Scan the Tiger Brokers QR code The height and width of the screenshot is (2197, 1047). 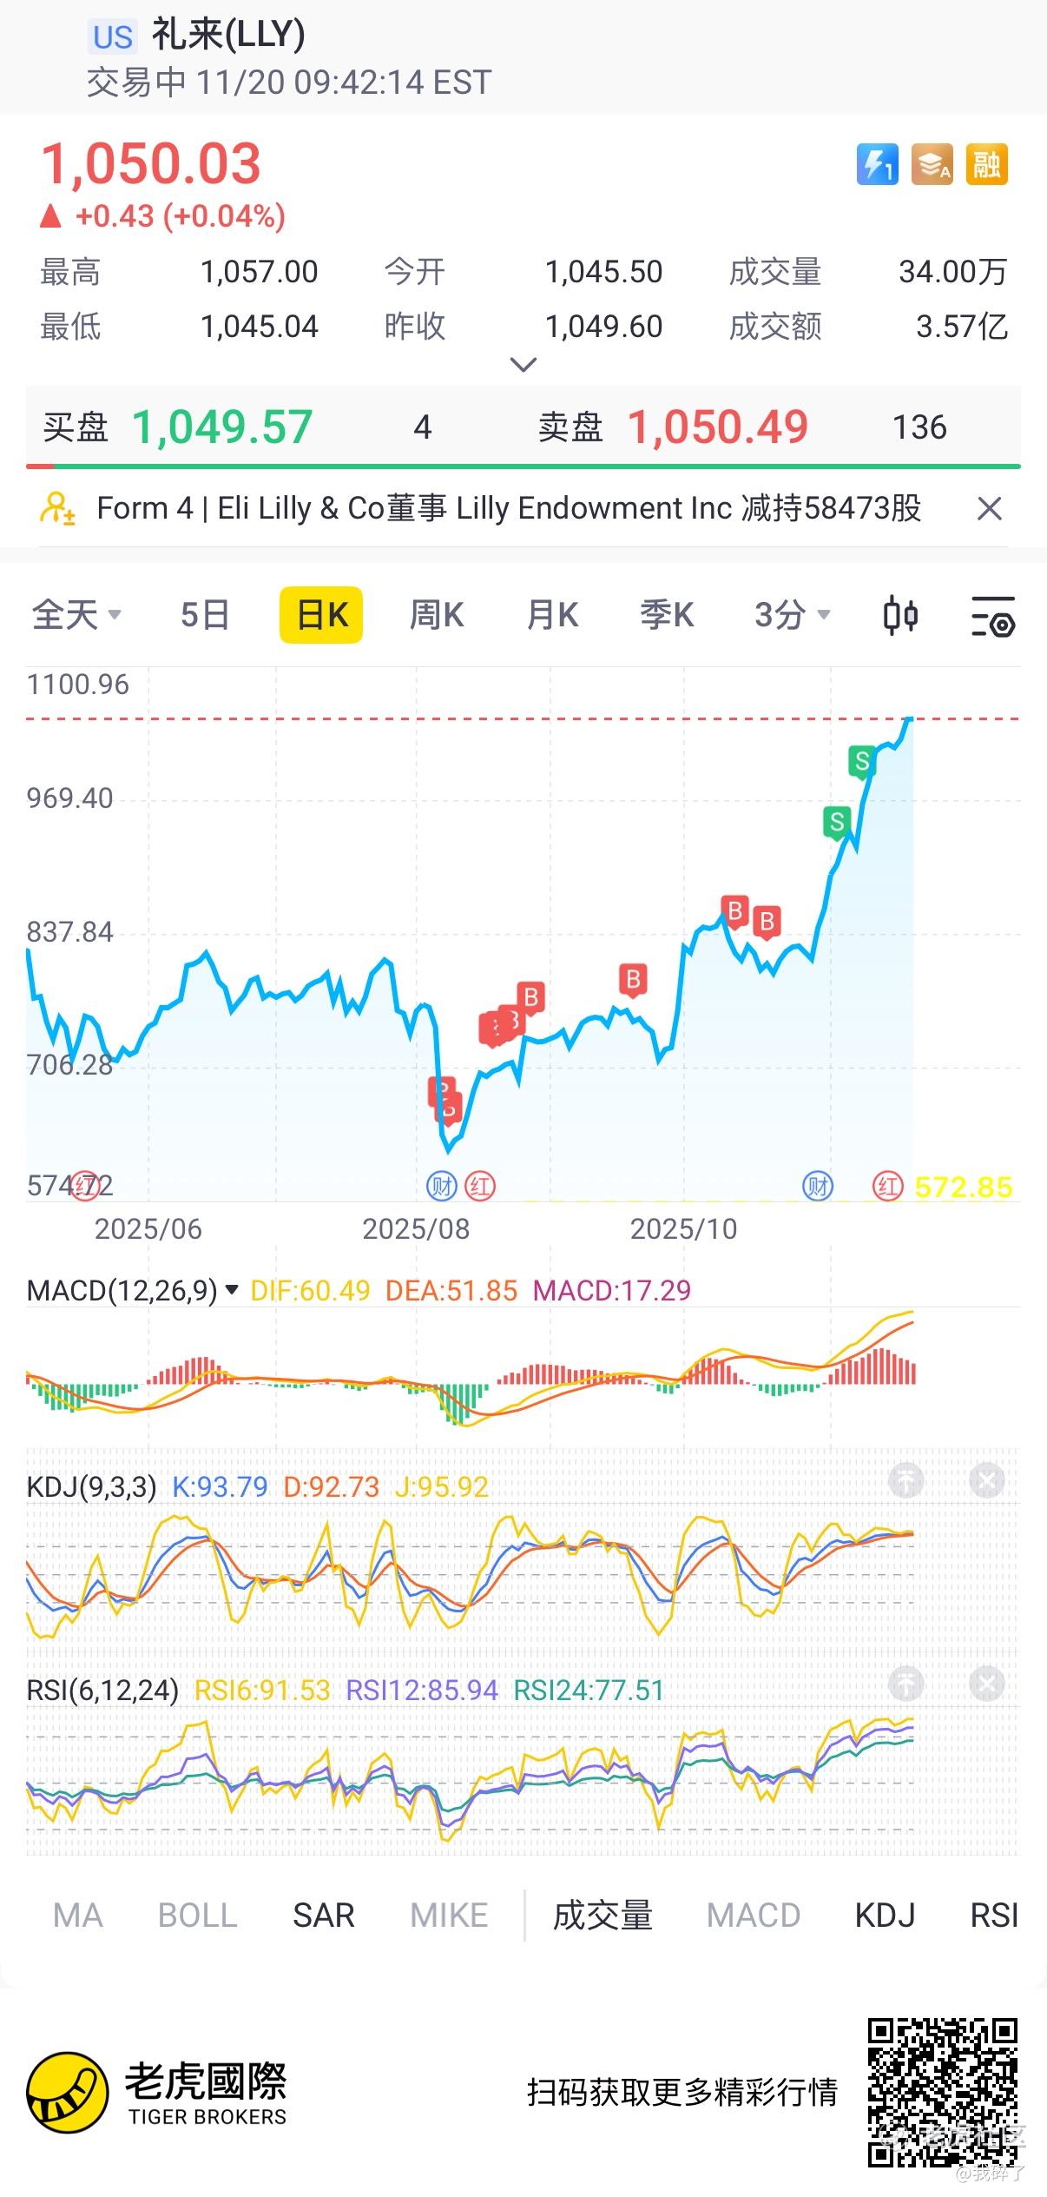[942, 2092]
